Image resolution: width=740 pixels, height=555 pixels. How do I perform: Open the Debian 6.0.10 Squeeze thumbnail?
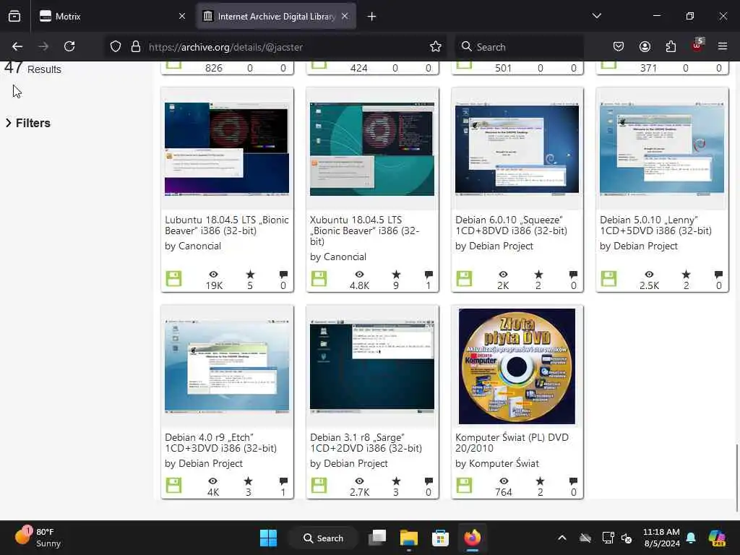517,149
